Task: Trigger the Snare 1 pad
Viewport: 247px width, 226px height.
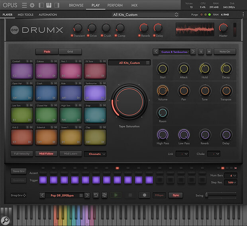Action: pos(71,137)
